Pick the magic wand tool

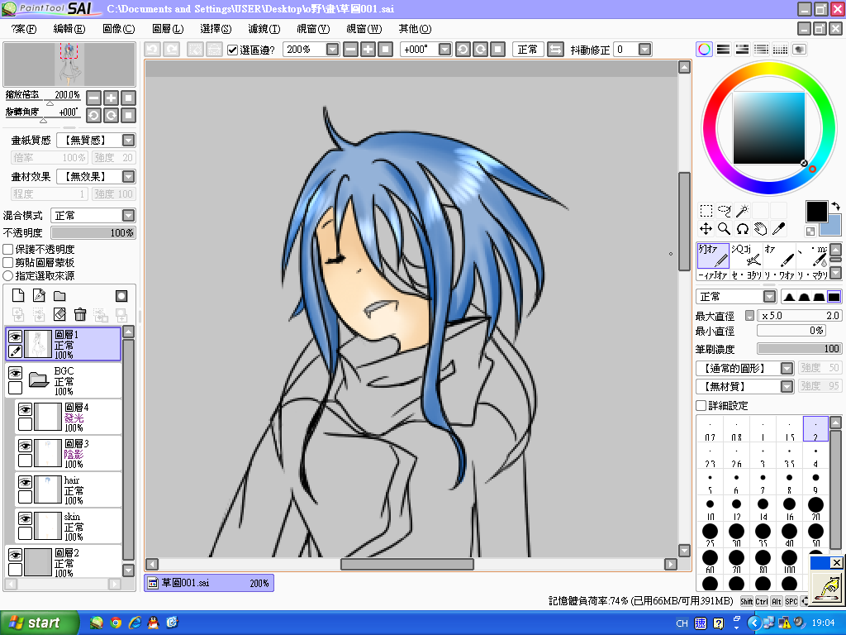point(743,211)
